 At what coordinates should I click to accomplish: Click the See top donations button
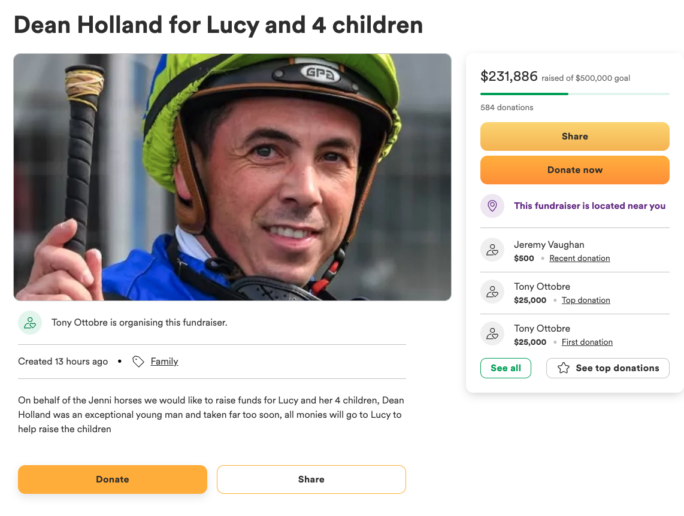tap(607, 368)
